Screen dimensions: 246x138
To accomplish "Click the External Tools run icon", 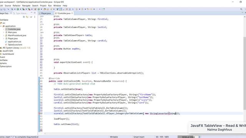I will 29,9.
